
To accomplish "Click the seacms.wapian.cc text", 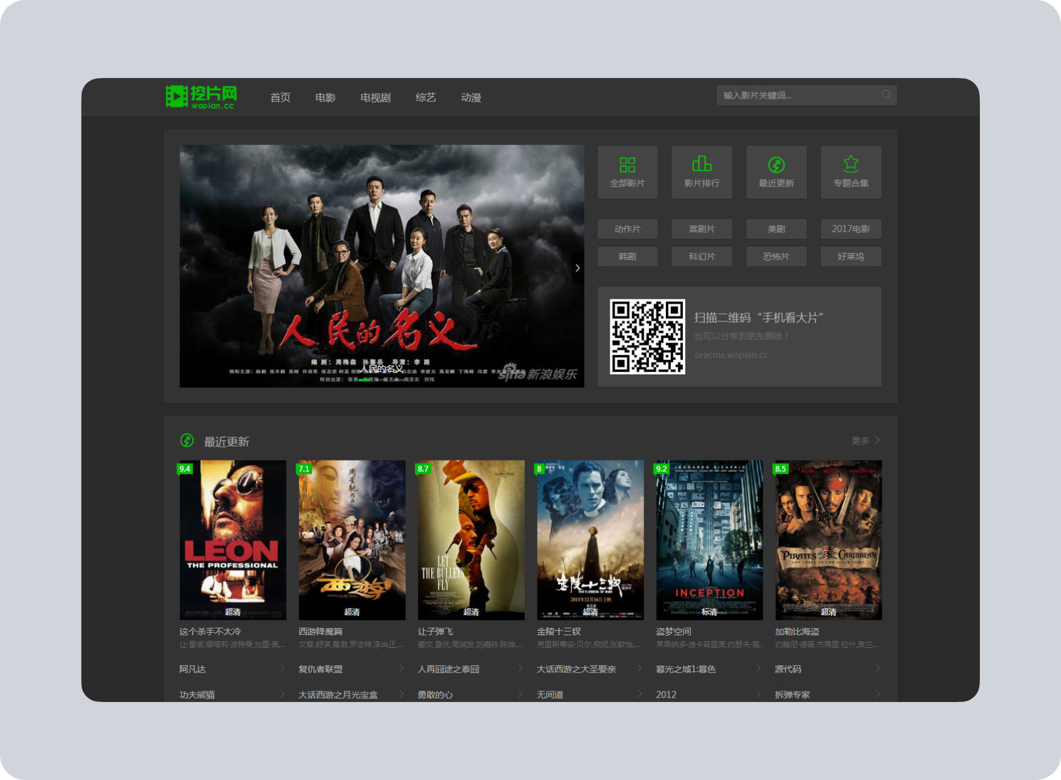I will click(x=731, y=355).
